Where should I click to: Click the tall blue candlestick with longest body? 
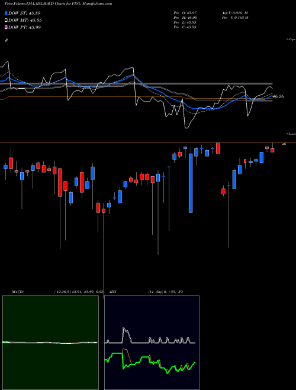click(191, 183)
